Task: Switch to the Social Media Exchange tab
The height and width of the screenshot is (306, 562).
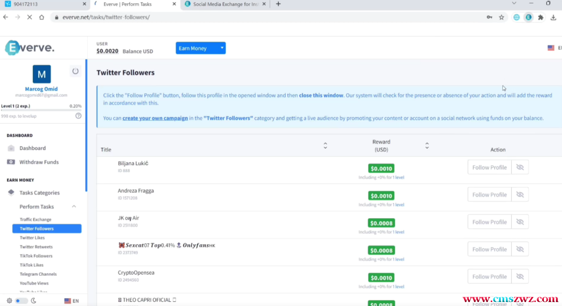Action: 226,4
